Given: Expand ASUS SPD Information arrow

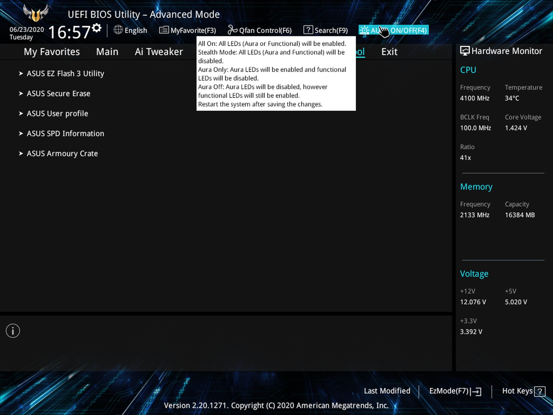Looking at the screenshot, I should click(x=21, y=133).
